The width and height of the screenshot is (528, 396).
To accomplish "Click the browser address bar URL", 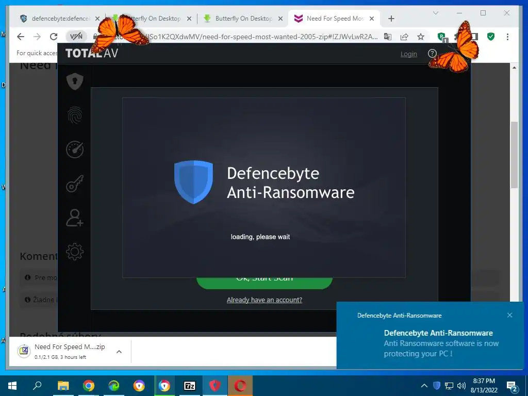I will (x=262, y=37).
